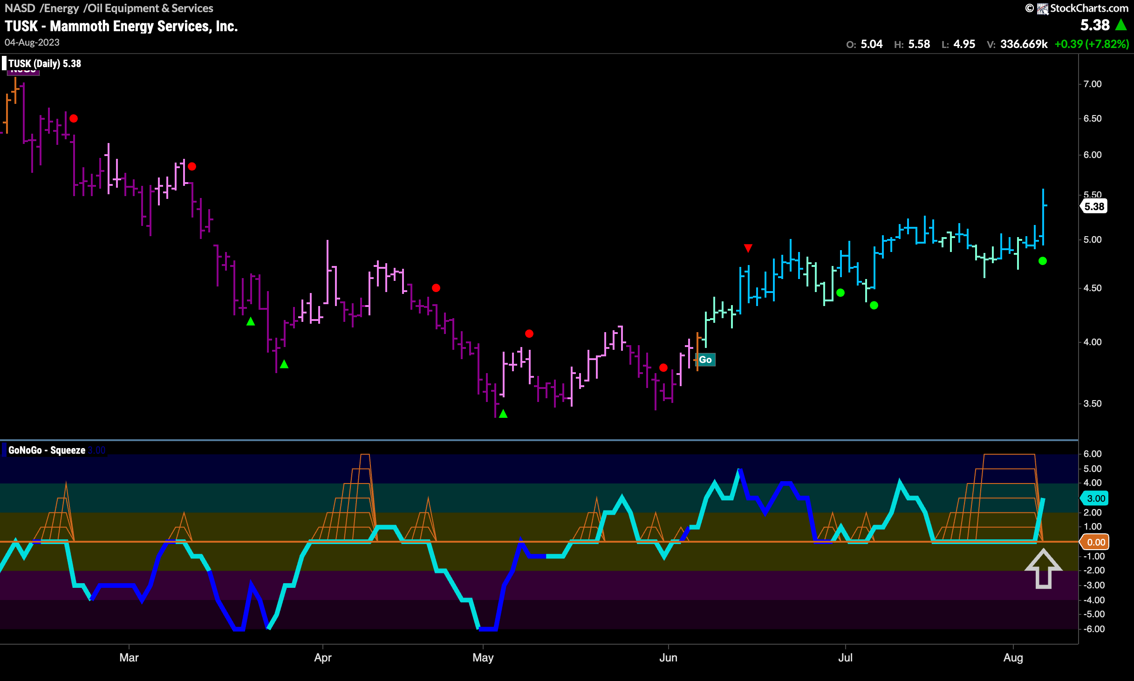Click the 3.50 price axis label
This screenshot has height=681, width=1134.
point(1093,404)
